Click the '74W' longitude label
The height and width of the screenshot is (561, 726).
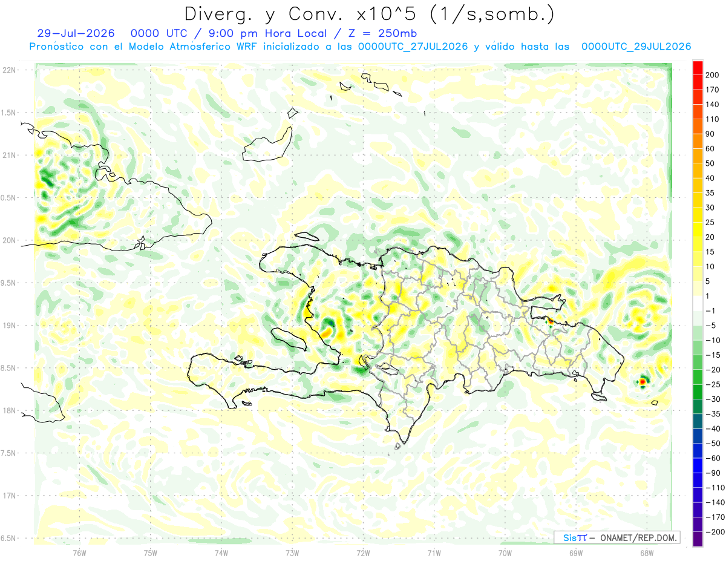pyautogui.click(x=221, y=553)
